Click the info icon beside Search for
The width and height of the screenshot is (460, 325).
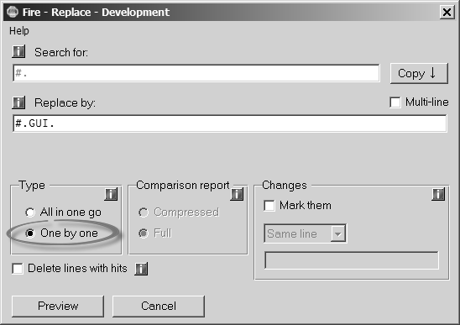[18, 51]
